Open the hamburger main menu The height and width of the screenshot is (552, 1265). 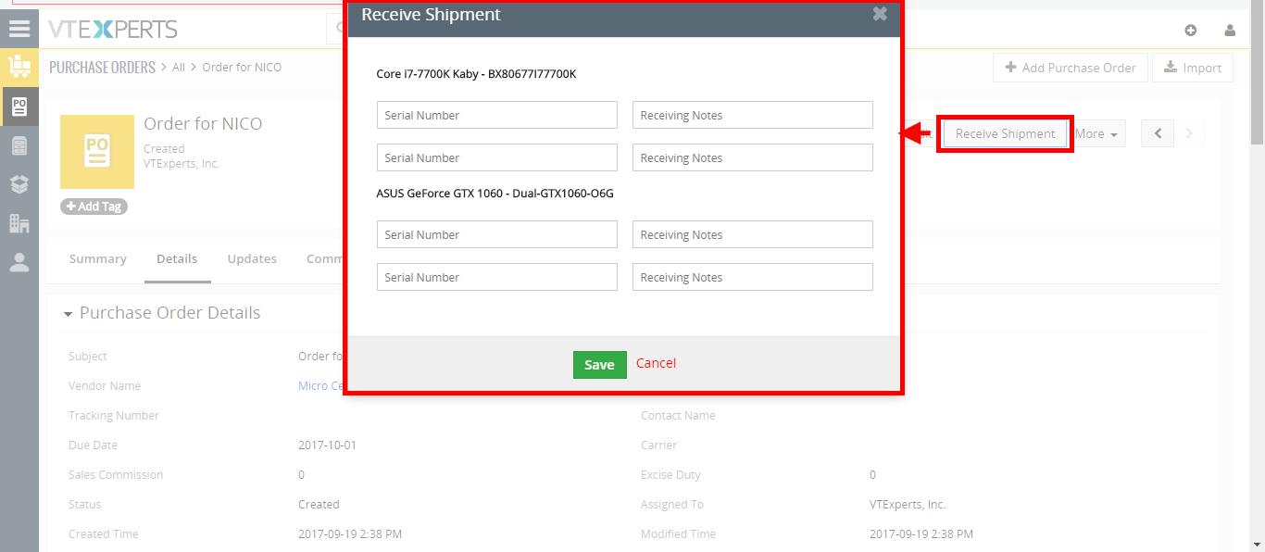pyautogui.click(x=19, y=29)
